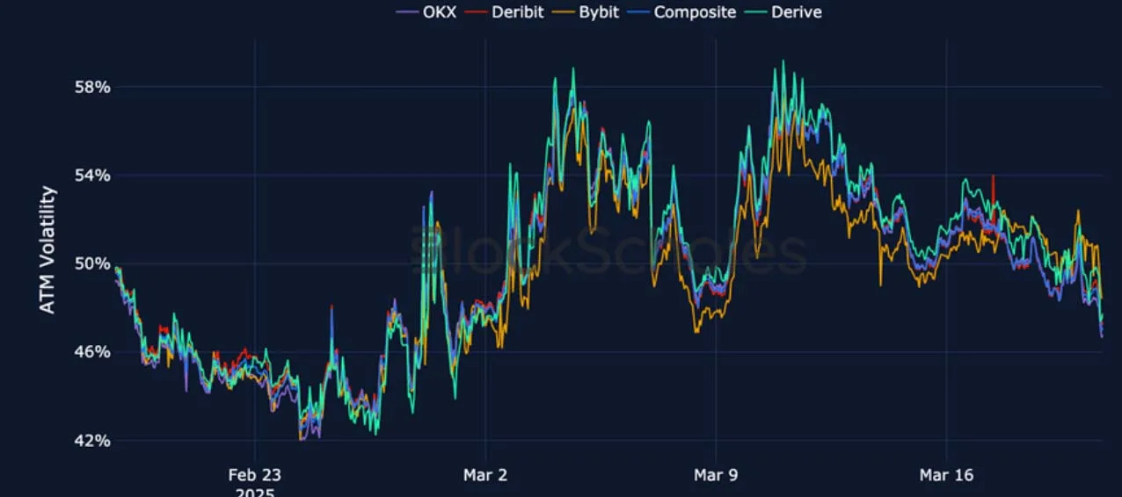Toggle the Composite legend entry
This screenshot has width=1122, height=497.
pyautogui.click(x=683, y=12)
